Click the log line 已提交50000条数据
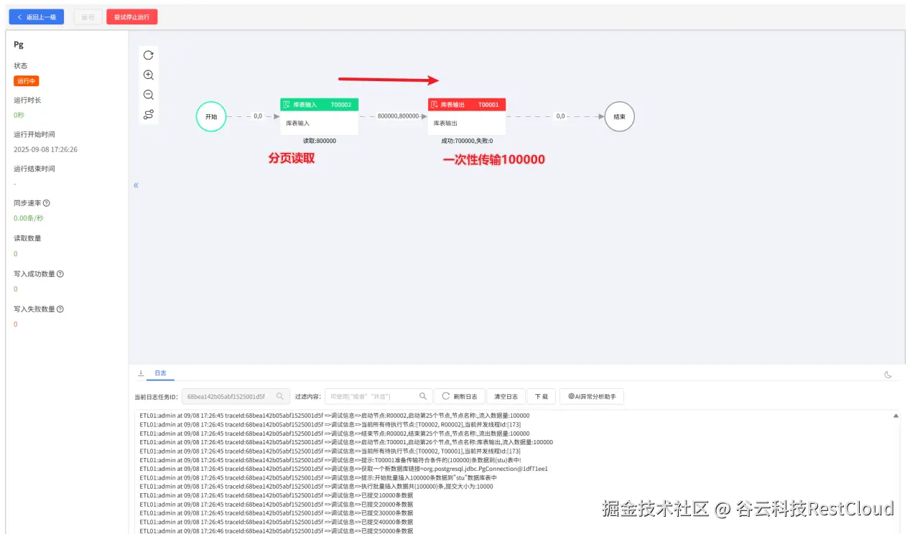The image size is (910, 534). coord(277,530)
